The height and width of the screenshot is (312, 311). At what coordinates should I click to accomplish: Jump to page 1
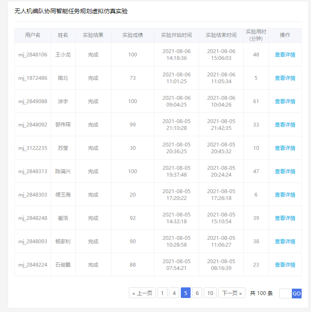tap(163, 293)
